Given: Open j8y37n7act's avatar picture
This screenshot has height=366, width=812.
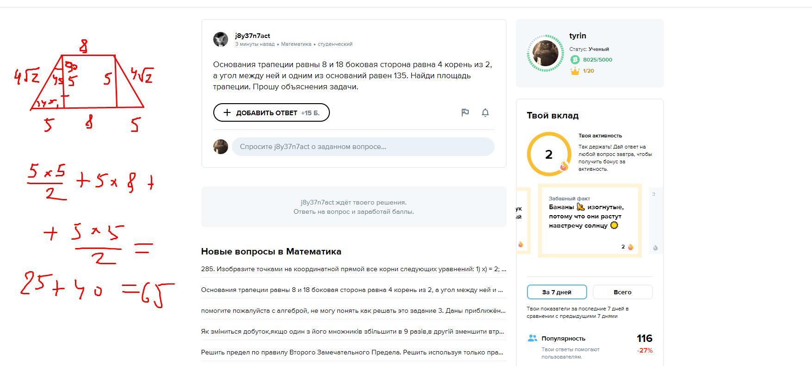Looking at the screenshot, I should pyautogui.click(x=221, y=39).
